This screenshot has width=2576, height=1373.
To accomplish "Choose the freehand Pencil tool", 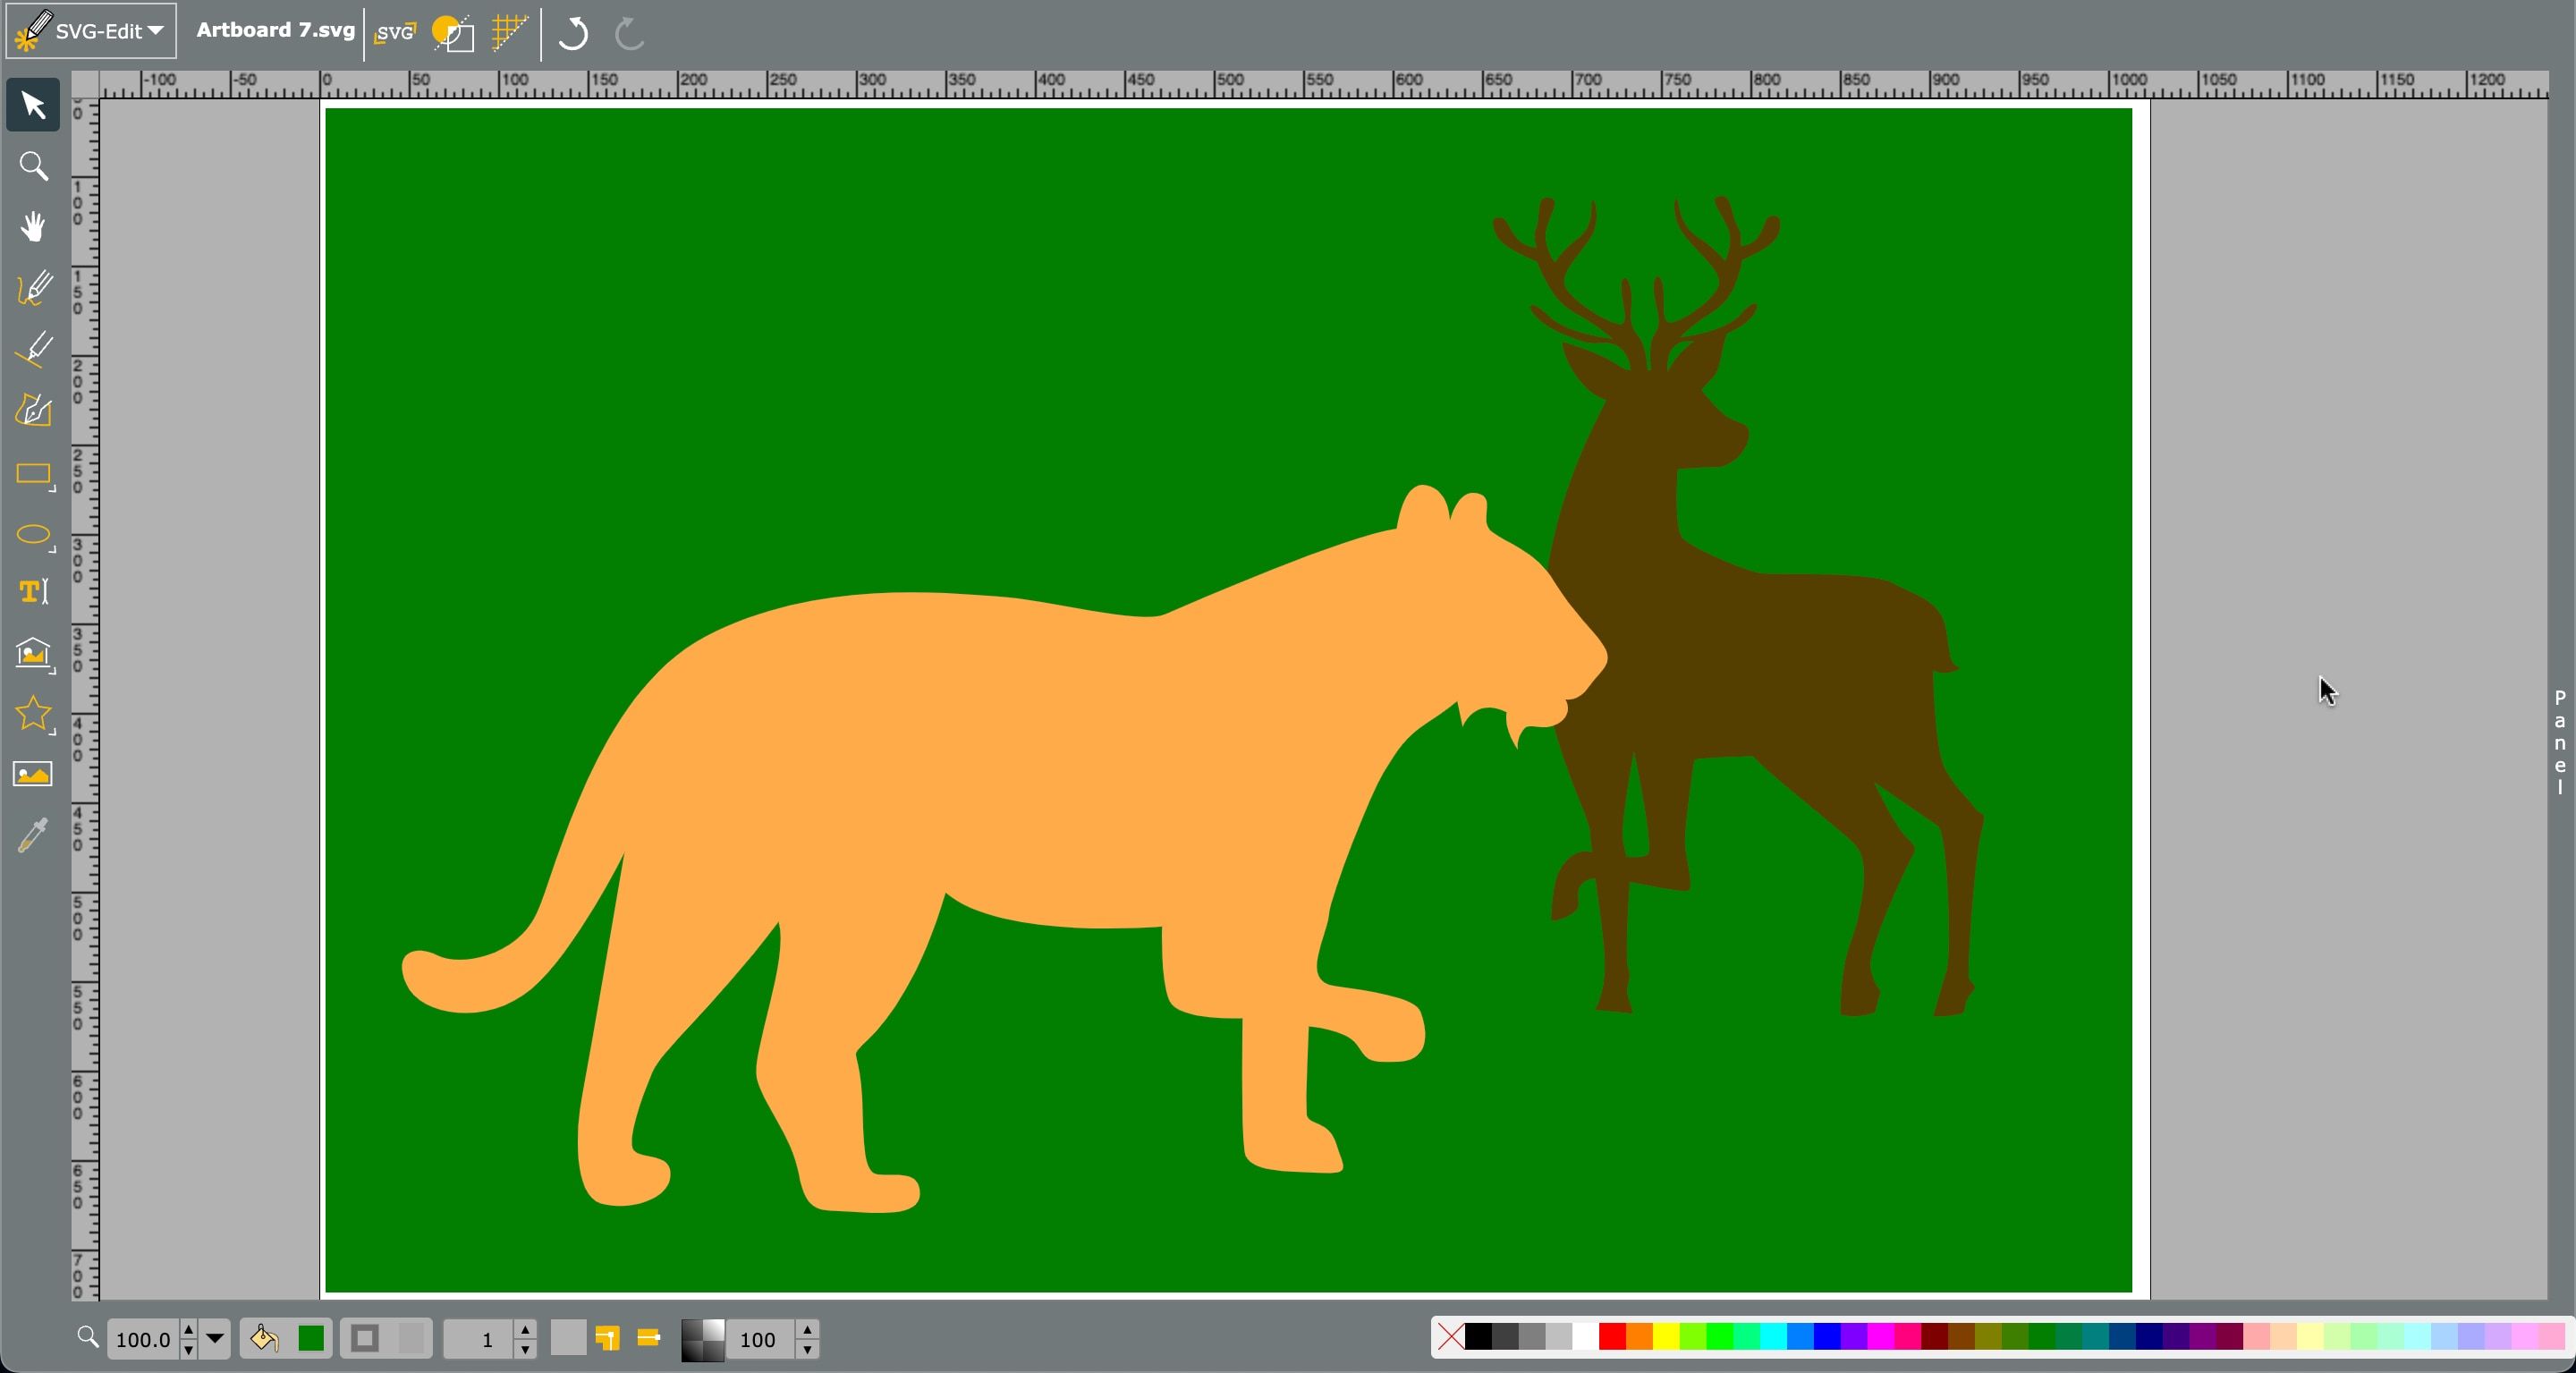I will 33,289.
